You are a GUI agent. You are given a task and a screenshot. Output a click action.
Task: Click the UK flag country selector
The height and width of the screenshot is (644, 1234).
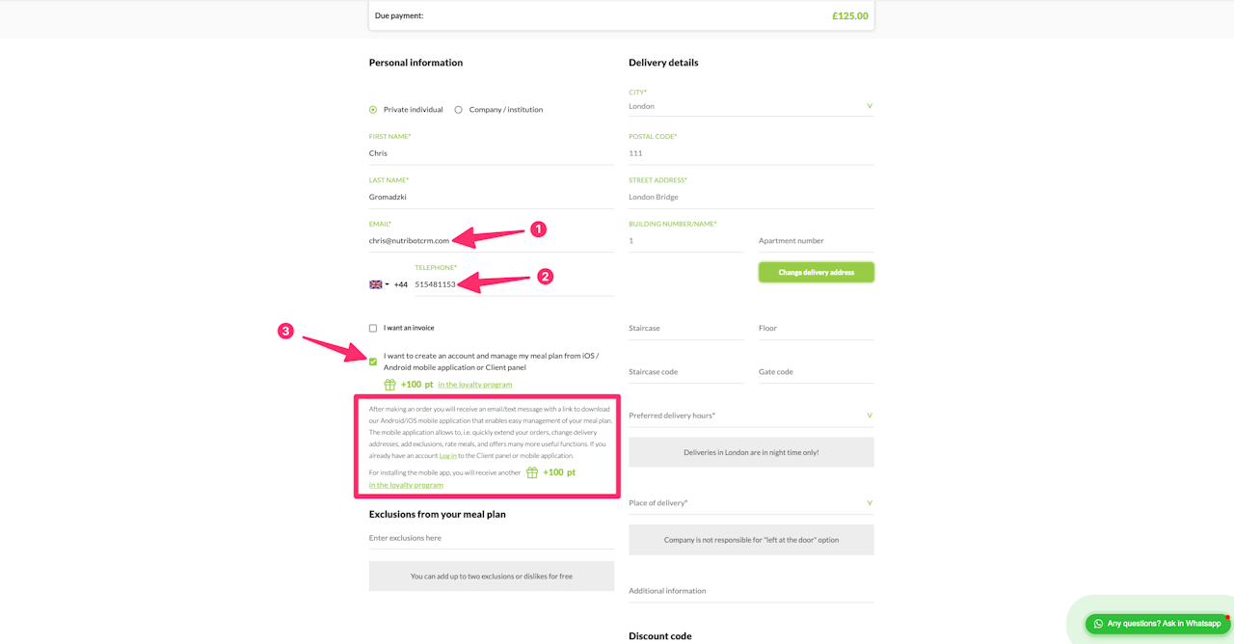point(379,284)
